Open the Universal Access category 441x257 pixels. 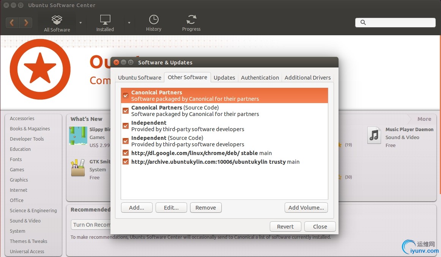tap(27, 252)
